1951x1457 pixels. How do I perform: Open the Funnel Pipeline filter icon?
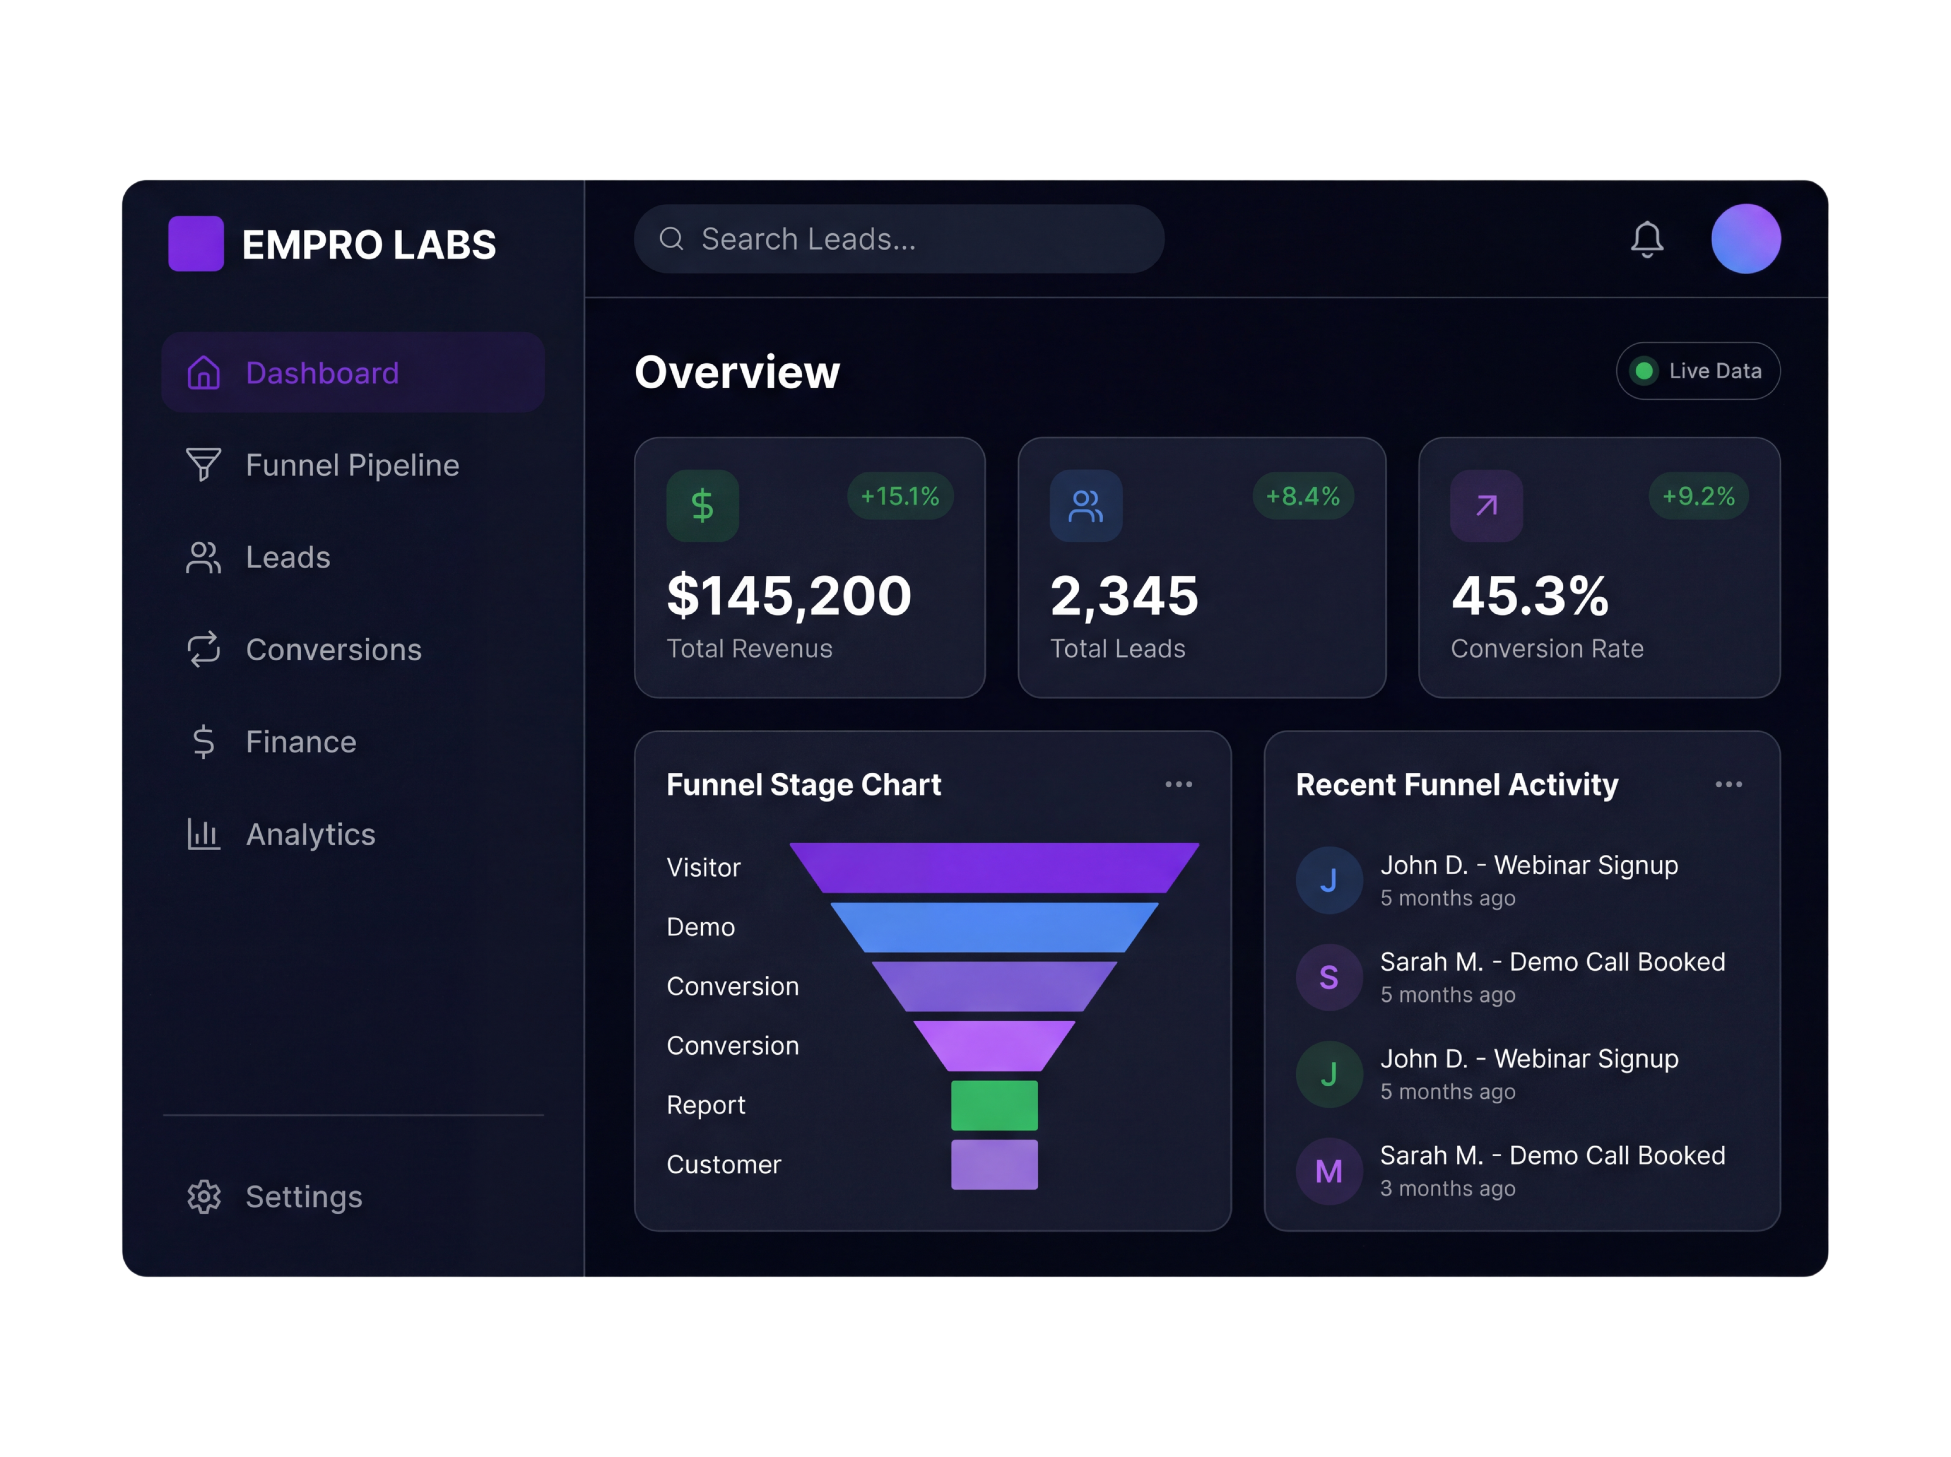pyautogui.click(x=204, y=465)
